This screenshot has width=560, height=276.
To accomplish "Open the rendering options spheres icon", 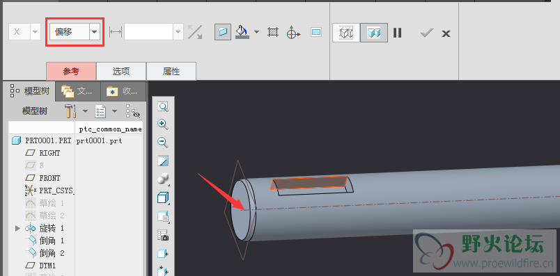I will pyautogui.click(x=163, y=179).
